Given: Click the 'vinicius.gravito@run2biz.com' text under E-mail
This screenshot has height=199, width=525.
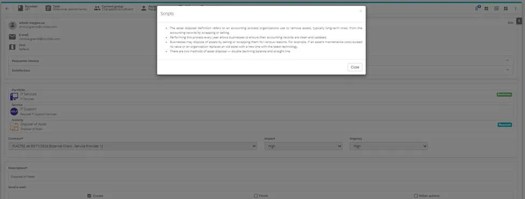Looking at the screenshot, I should [x=39, y=39].
